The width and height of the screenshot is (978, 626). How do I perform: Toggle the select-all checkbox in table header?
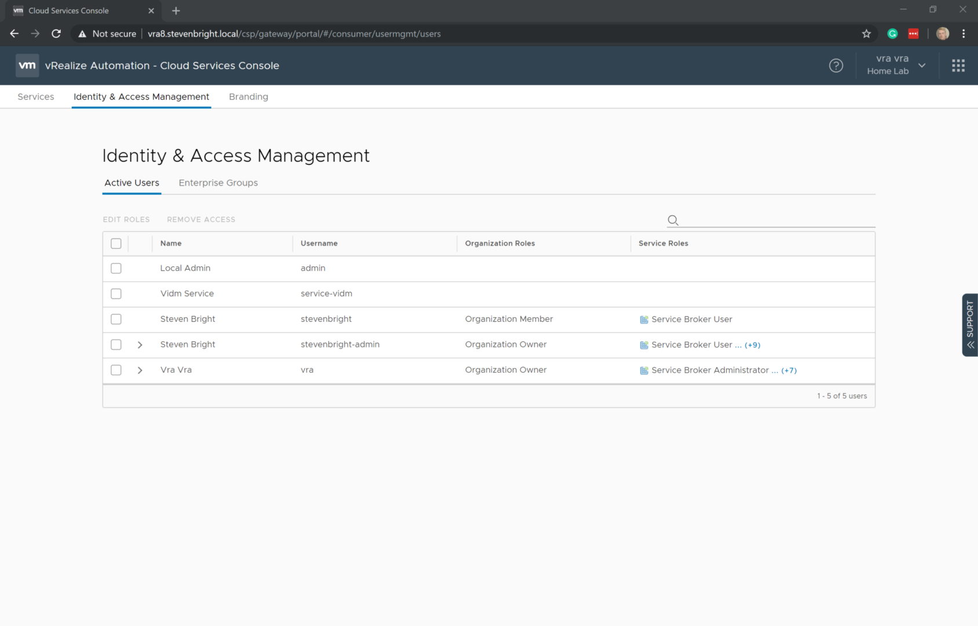click(x=116, y=243)
